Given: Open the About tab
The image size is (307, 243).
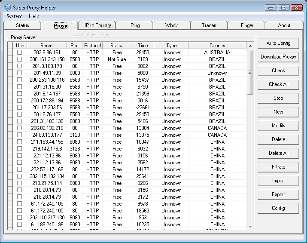Looking at the screenshot, I should click(284, 25).
